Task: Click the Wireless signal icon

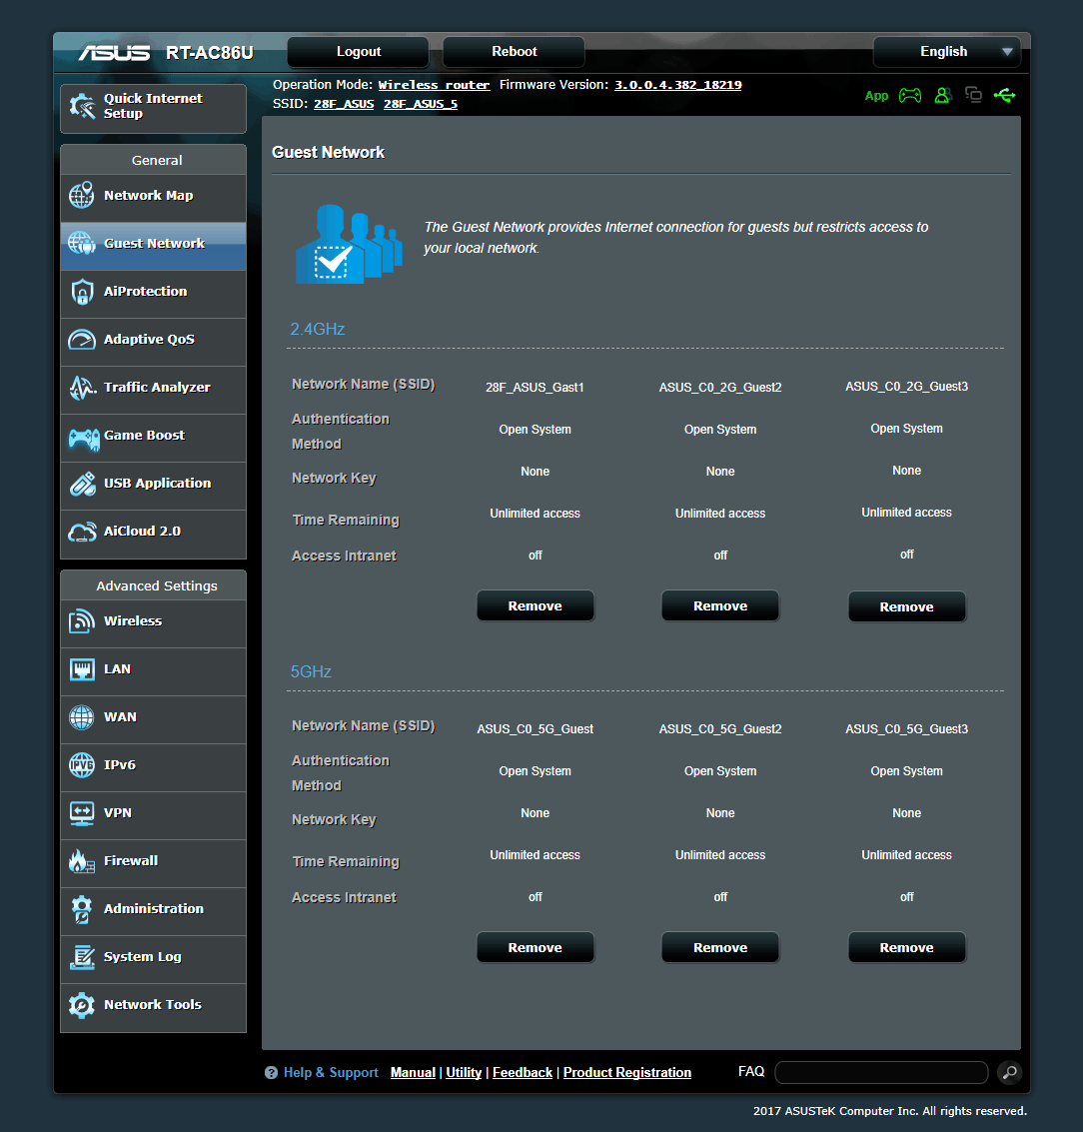Action: point(82,620)
